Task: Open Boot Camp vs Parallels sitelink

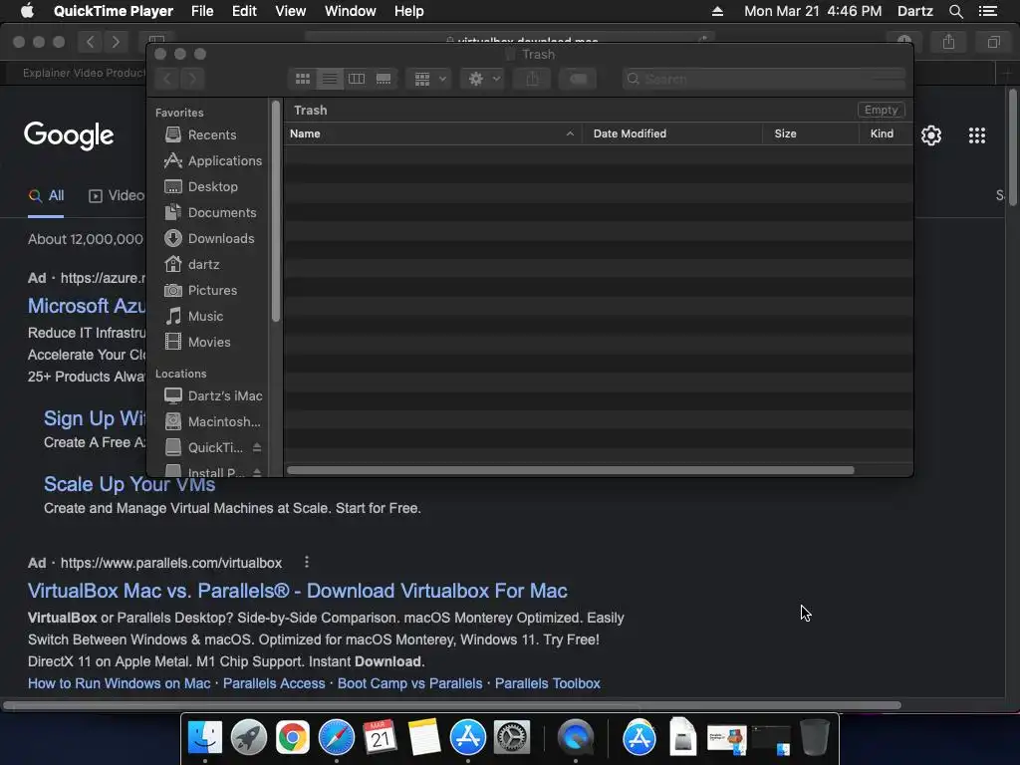Action: 409,683
